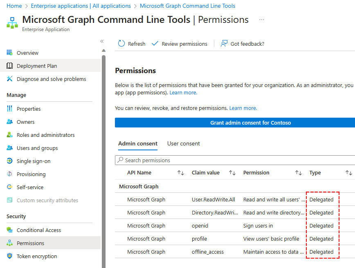Select the Conditional Access icon in Security
355x268 pixels.
pos(9,230)
